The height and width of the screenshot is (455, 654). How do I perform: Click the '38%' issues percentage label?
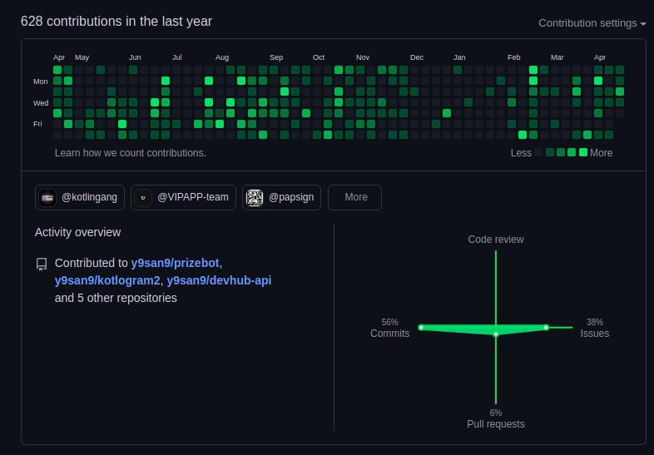coord(595,322)
